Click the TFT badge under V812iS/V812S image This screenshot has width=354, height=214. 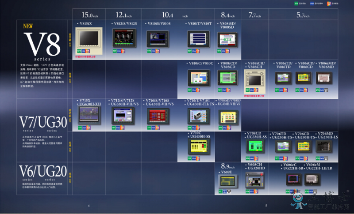115,51
